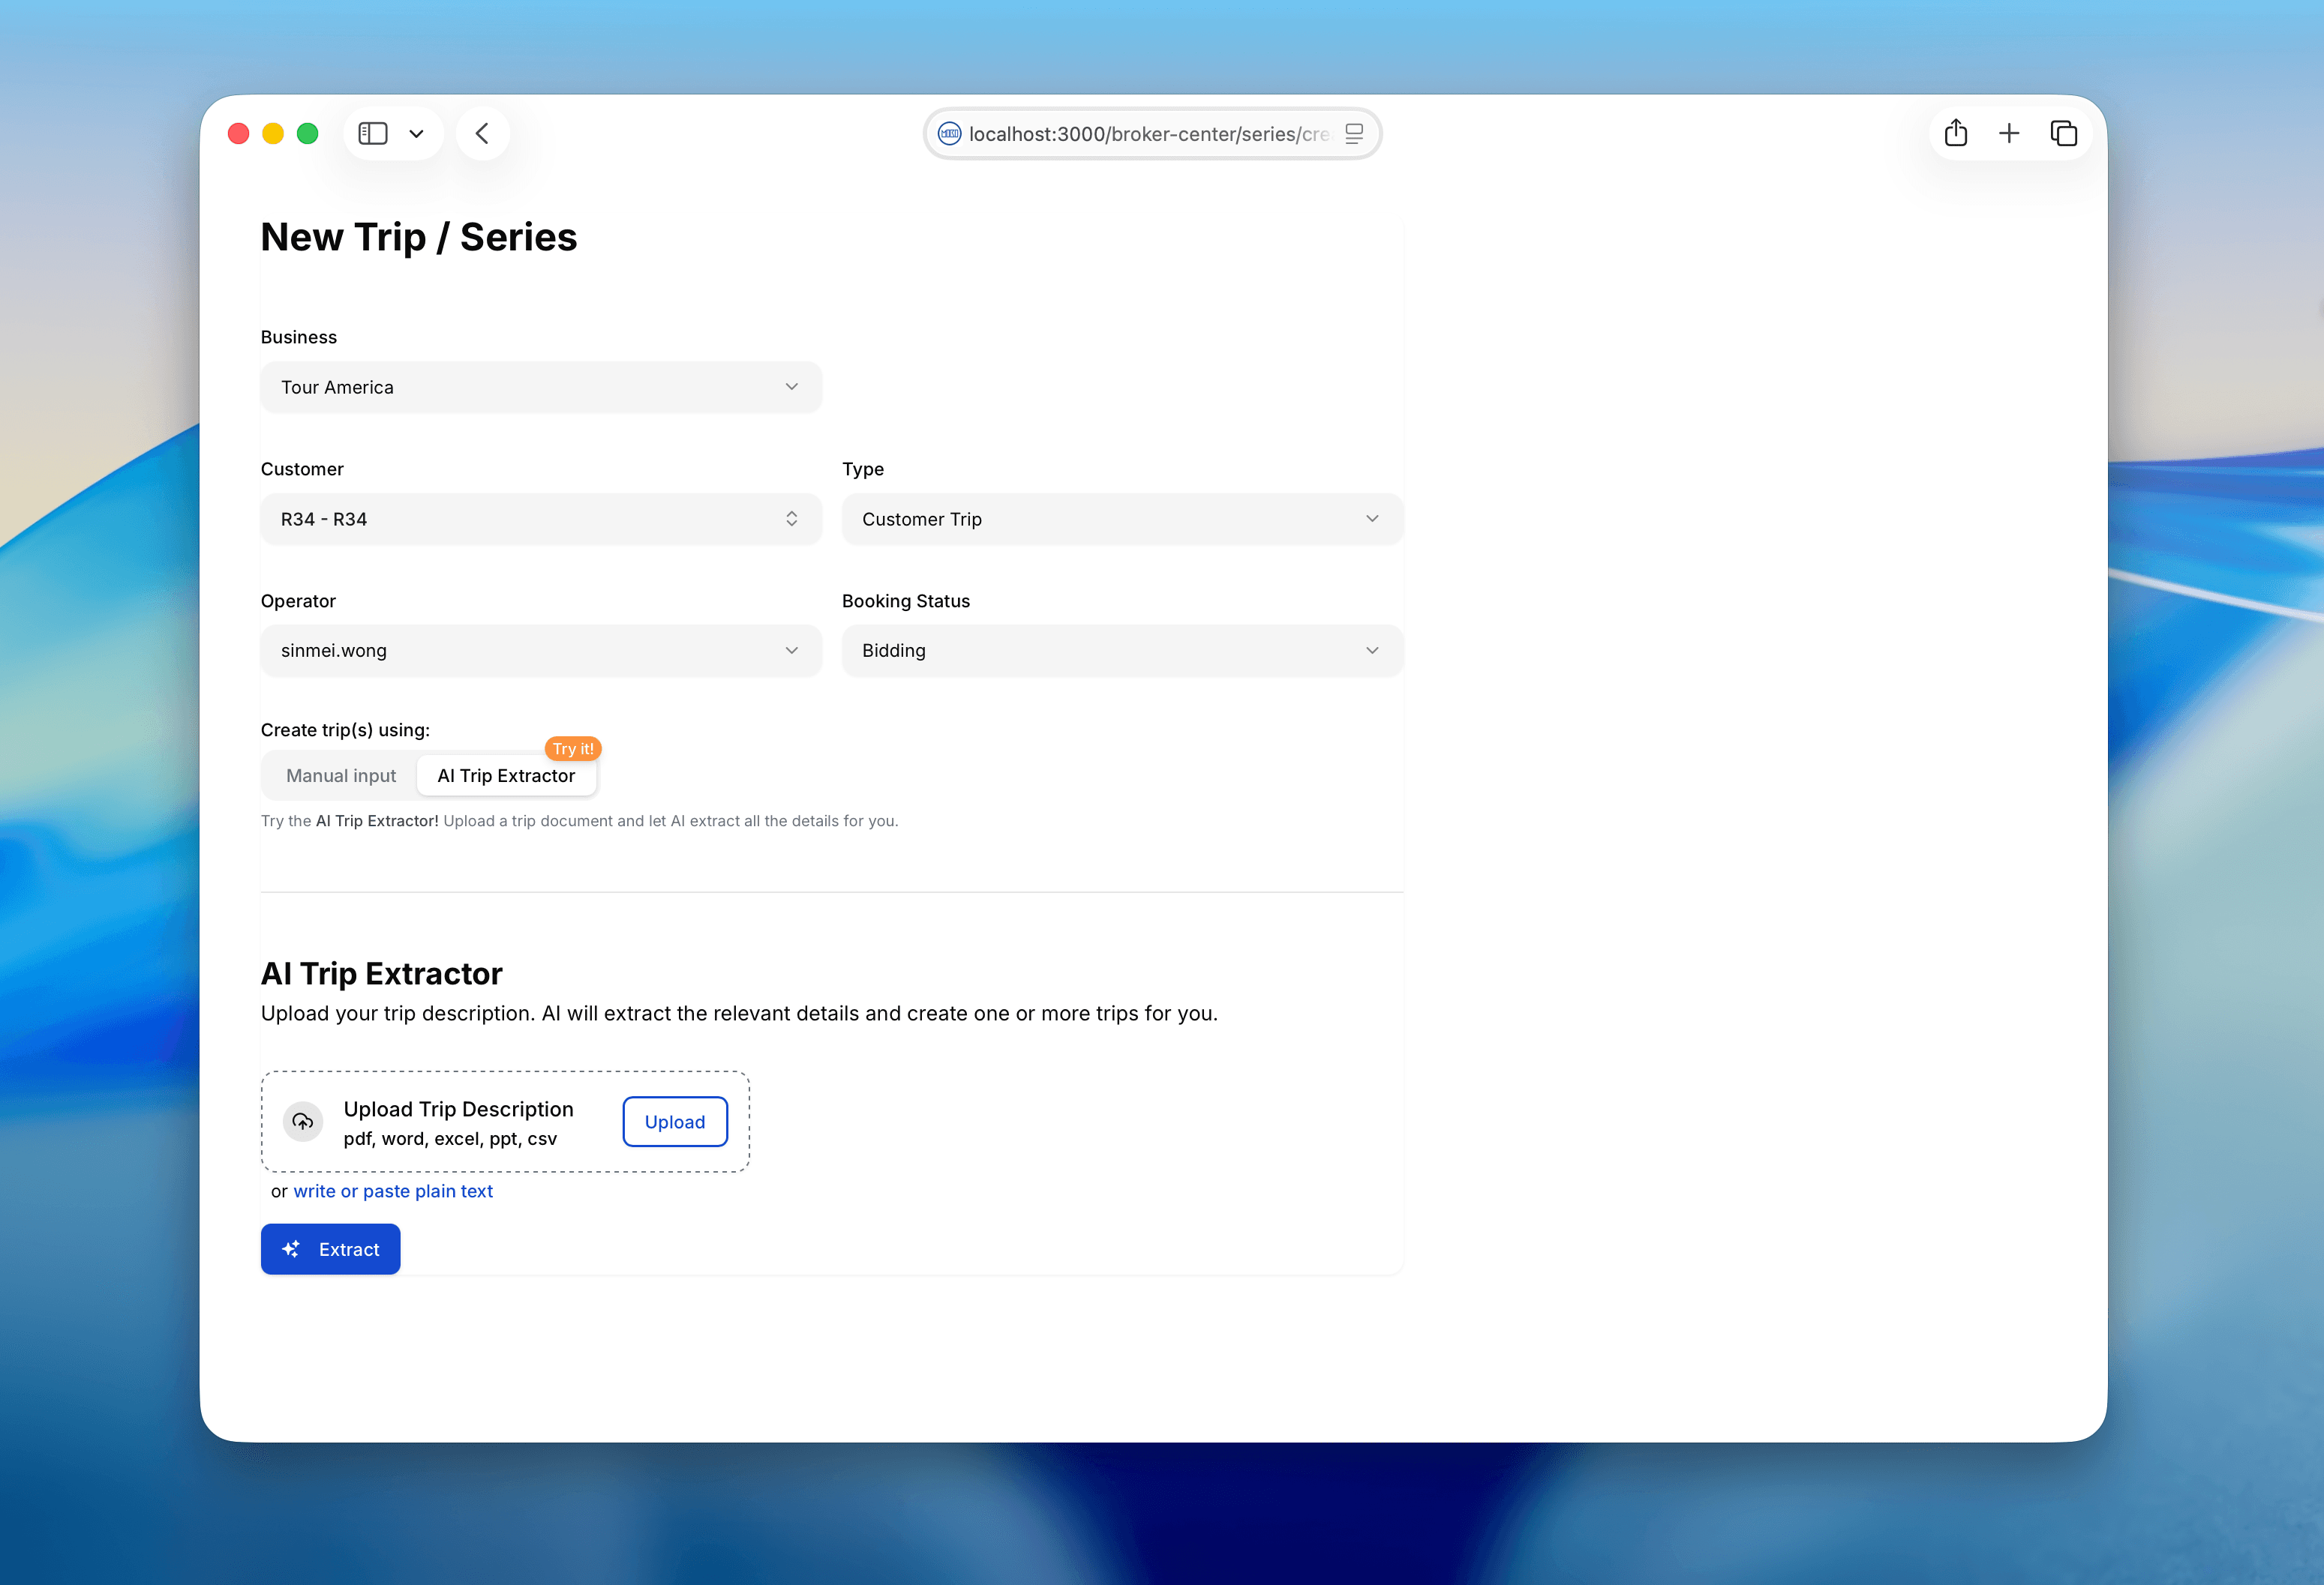Click the Share icon in toolbar
The image size is (2324, 1585).
coord(1956,133)
